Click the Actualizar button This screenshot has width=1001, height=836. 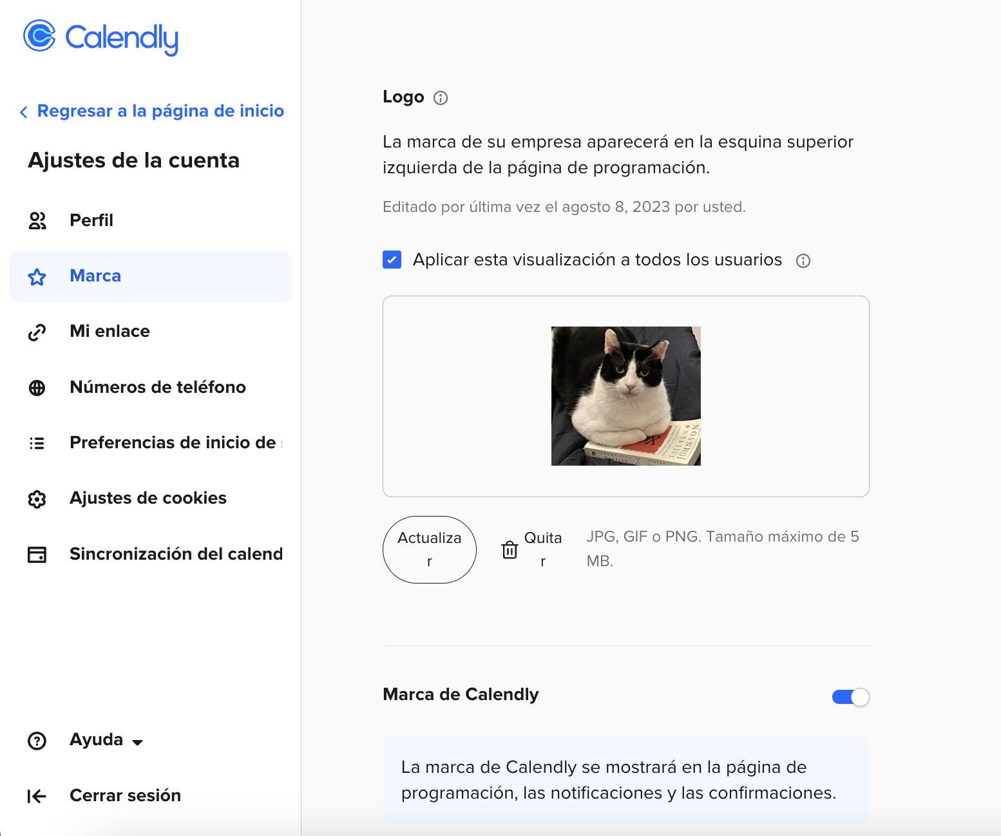[x=430, y=549]
